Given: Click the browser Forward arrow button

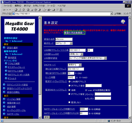Looking at the screenshot, I should tap(10, 10).
